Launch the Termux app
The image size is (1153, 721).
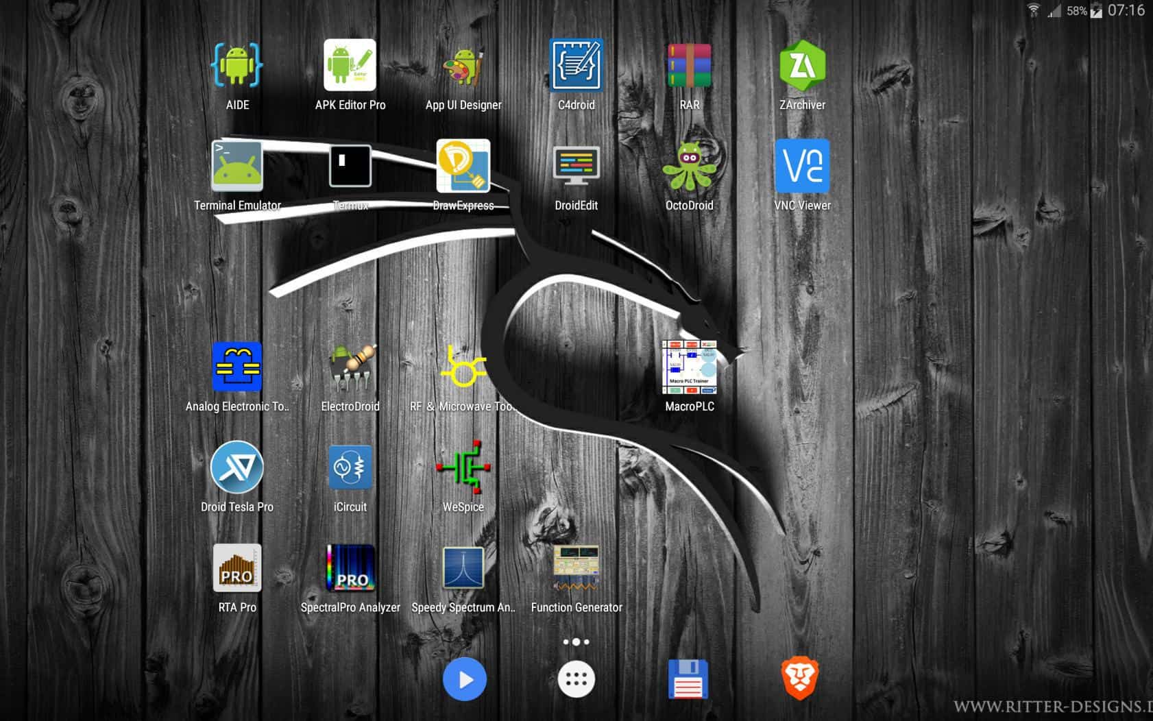point(350,166)
